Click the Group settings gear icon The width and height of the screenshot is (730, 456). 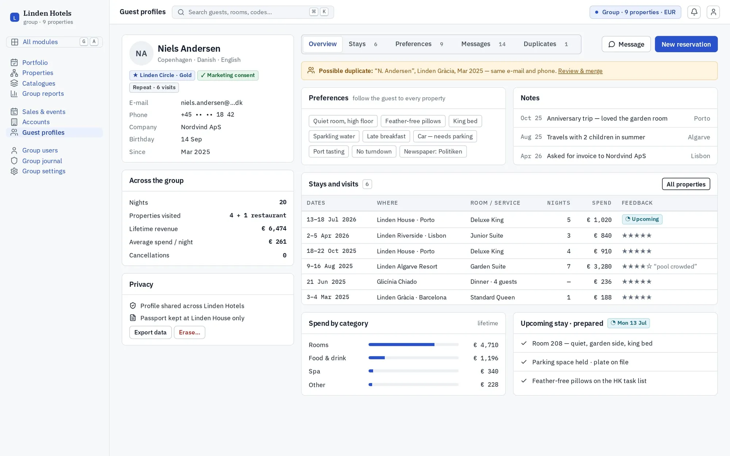pyautogui.click(x=14, y=171)
